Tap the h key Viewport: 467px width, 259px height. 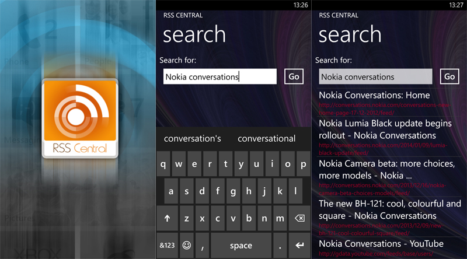[249, 191]
